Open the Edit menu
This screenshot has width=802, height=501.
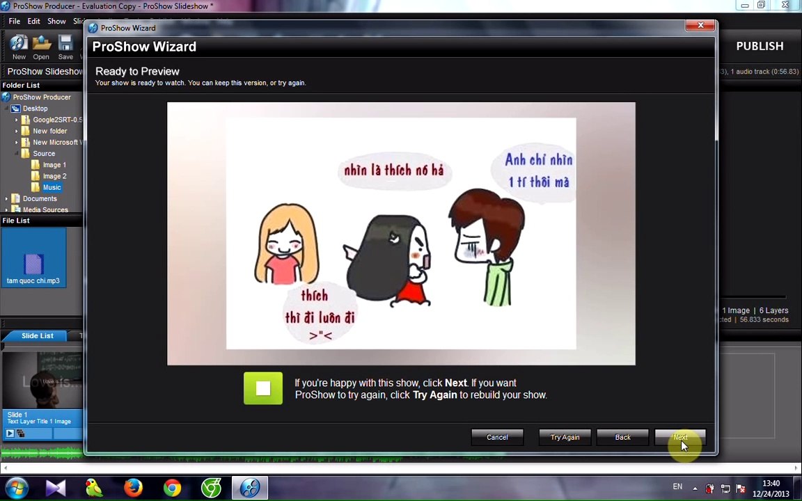(x=33, y=21)
